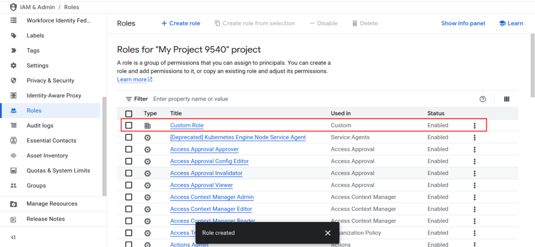Check the Access Approval Approver row
The width and height of the screenshot is (535, 247).
pyautogui.click(x=129, y=150)
